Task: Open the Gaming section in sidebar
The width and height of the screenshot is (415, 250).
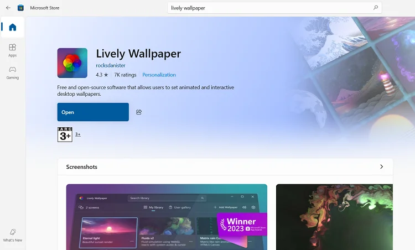Action: tap(12, 73)
